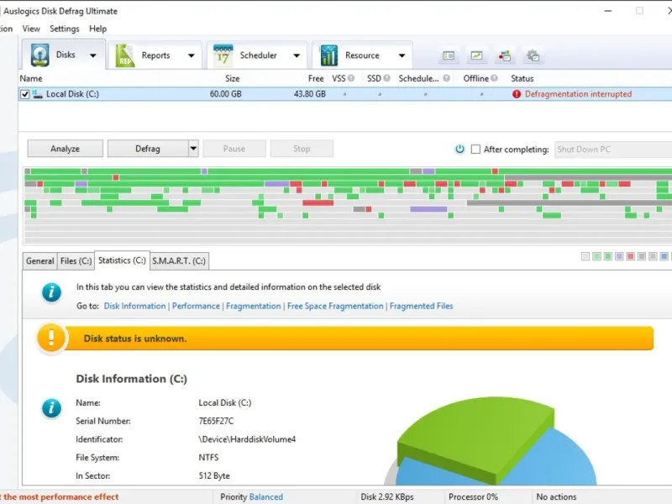Click the Disks toolbar icon
672x504 pixels.
point(39,55)
